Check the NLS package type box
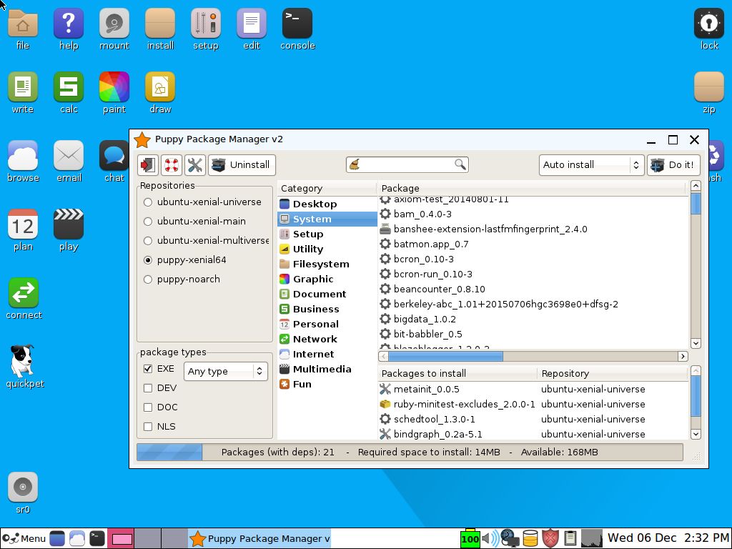Screen dimensions: 732x549 (x=147, y=426)
